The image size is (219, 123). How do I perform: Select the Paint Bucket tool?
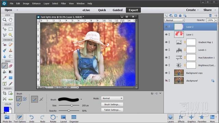(x=4, y=72)
